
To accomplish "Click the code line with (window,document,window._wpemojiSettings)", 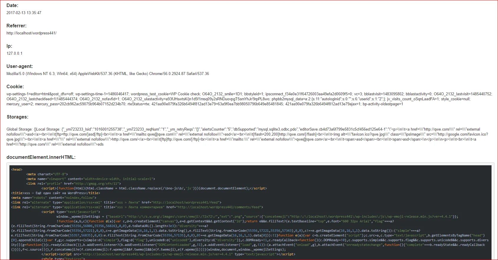I will click(x=149, y=250).
